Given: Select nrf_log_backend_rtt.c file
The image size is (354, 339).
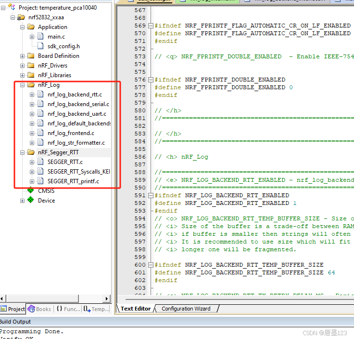Looking at the screenshot, I should coord(75,95).
